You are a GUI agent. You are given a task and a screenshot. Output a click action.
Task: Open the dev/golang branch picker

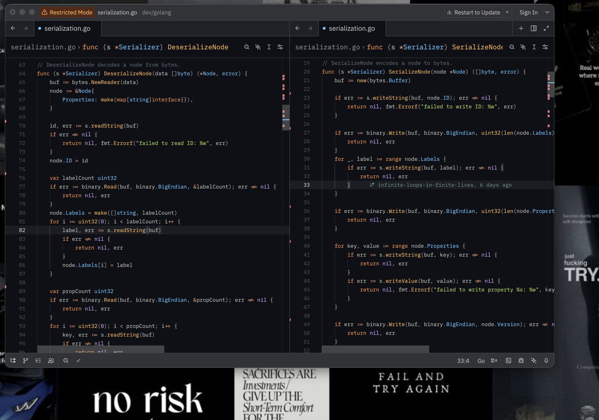(156, 13)
